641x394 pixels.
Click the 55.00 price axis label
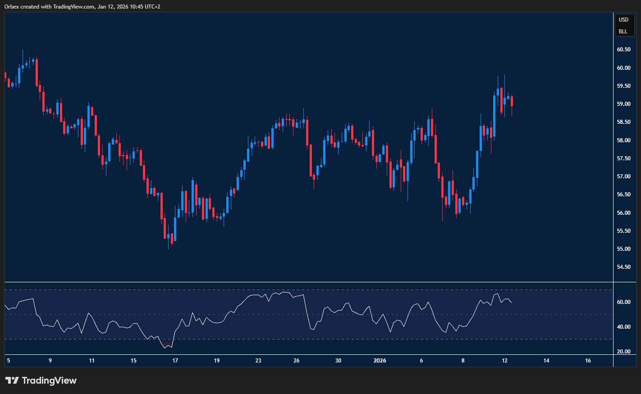pos(623,249)
